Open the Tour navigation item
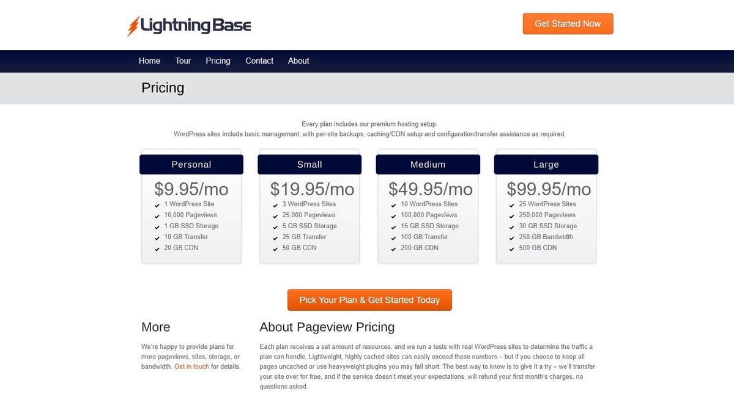 (182, 61)
